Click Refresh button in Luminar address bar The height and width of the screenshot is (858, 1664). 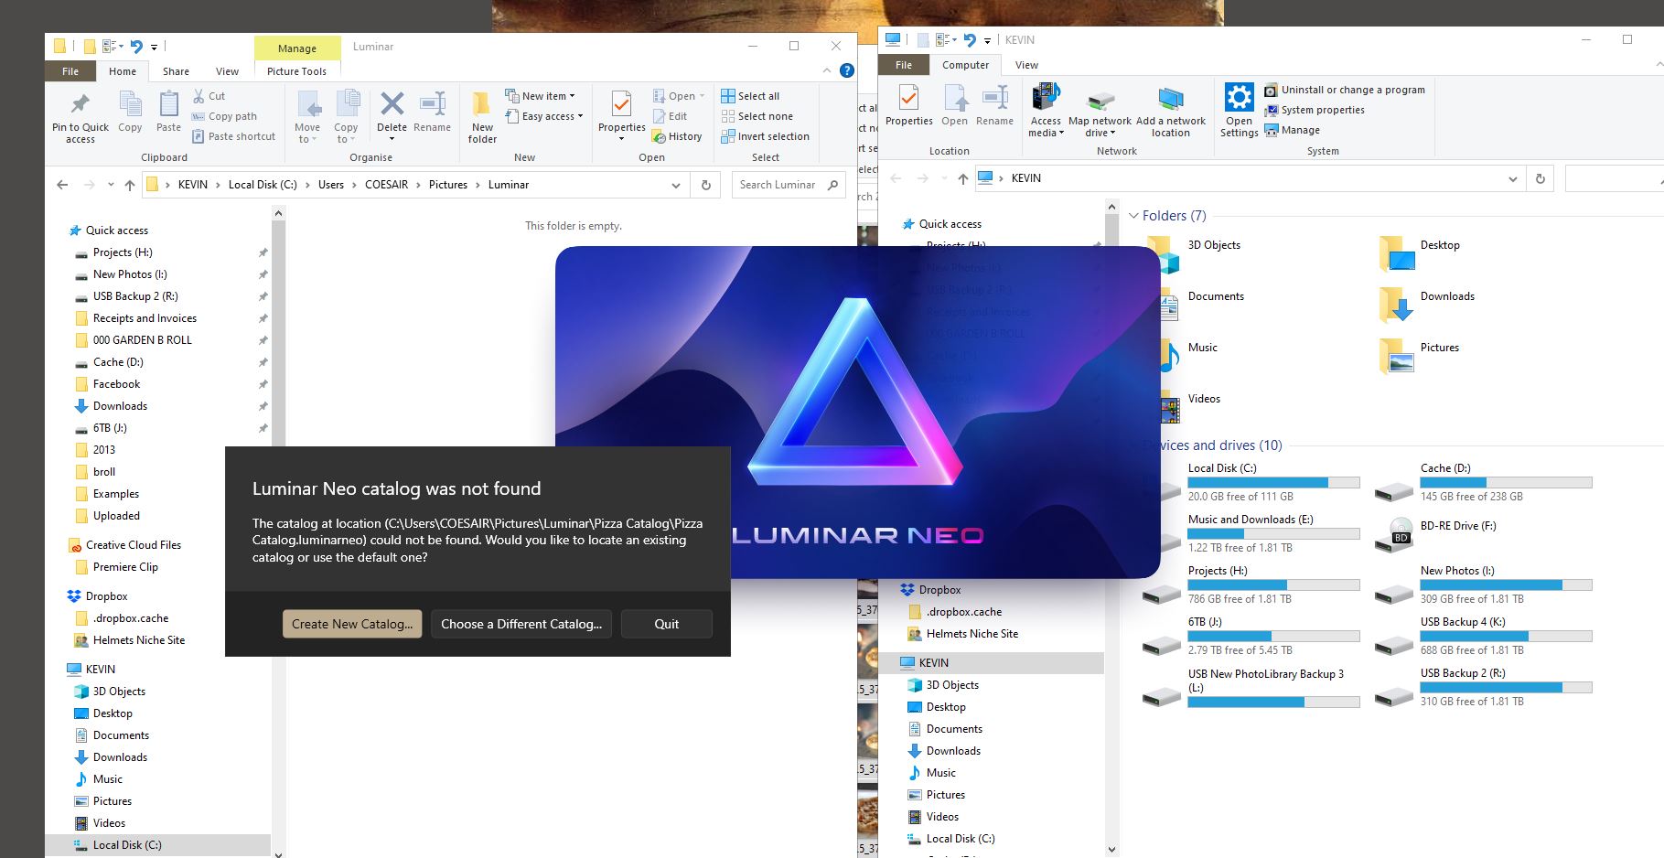click(x=705, y=185)
